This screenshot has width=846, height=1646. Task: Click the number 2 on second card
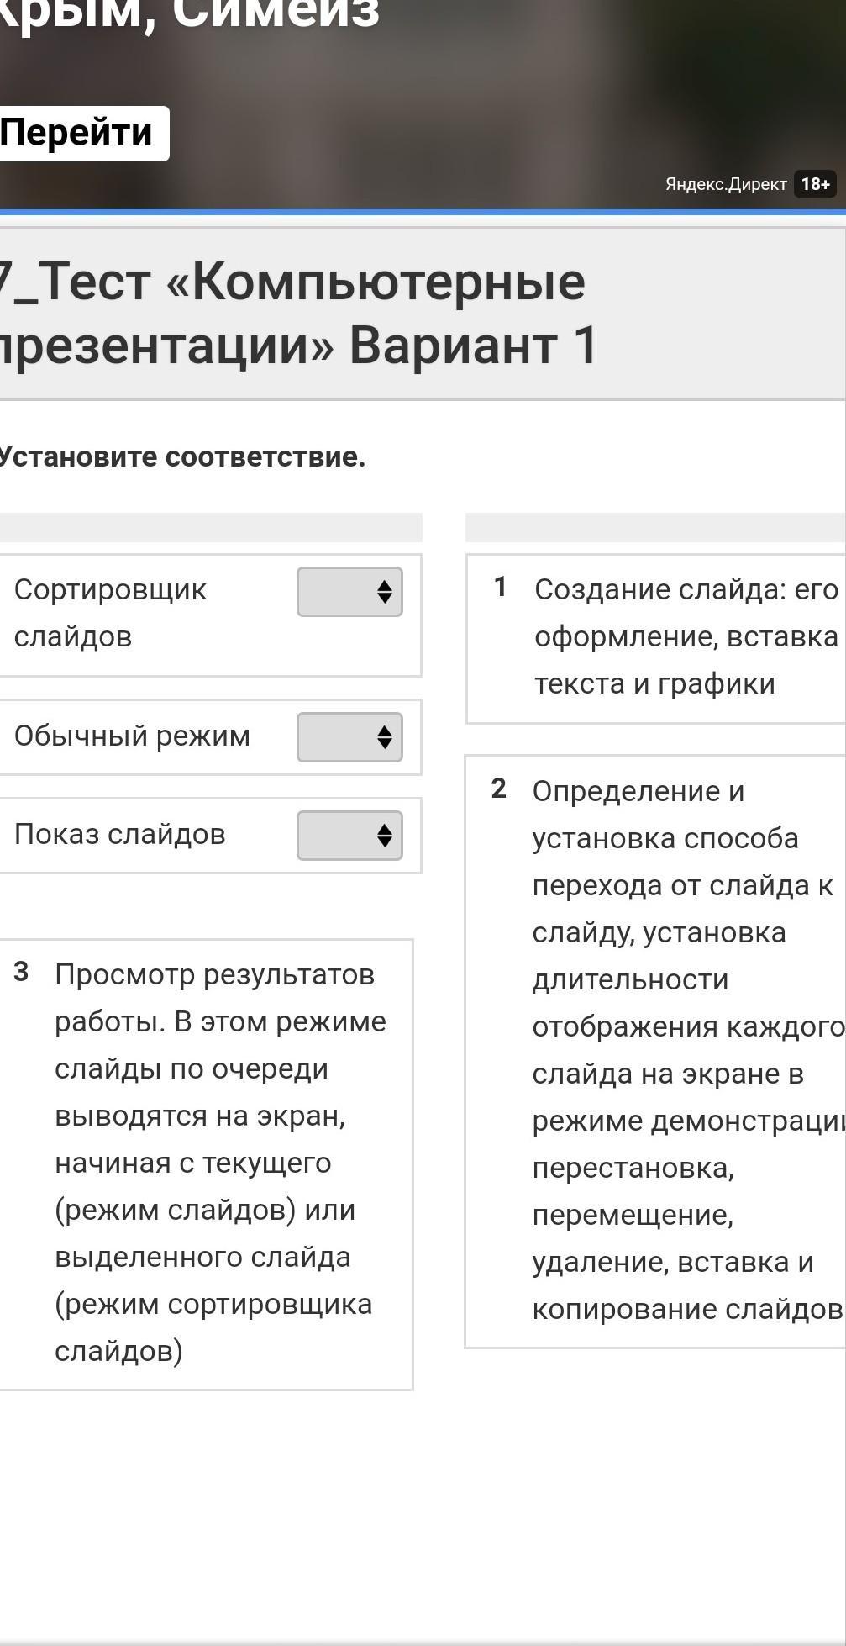pyautogui.click(x=499, y=789)
